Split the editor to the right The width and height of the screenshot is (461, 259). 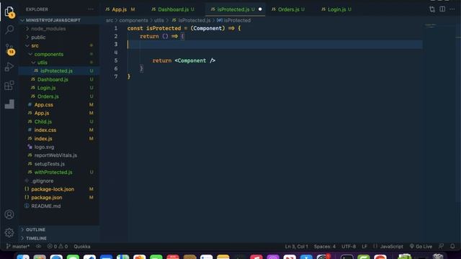tap(442, 9)
